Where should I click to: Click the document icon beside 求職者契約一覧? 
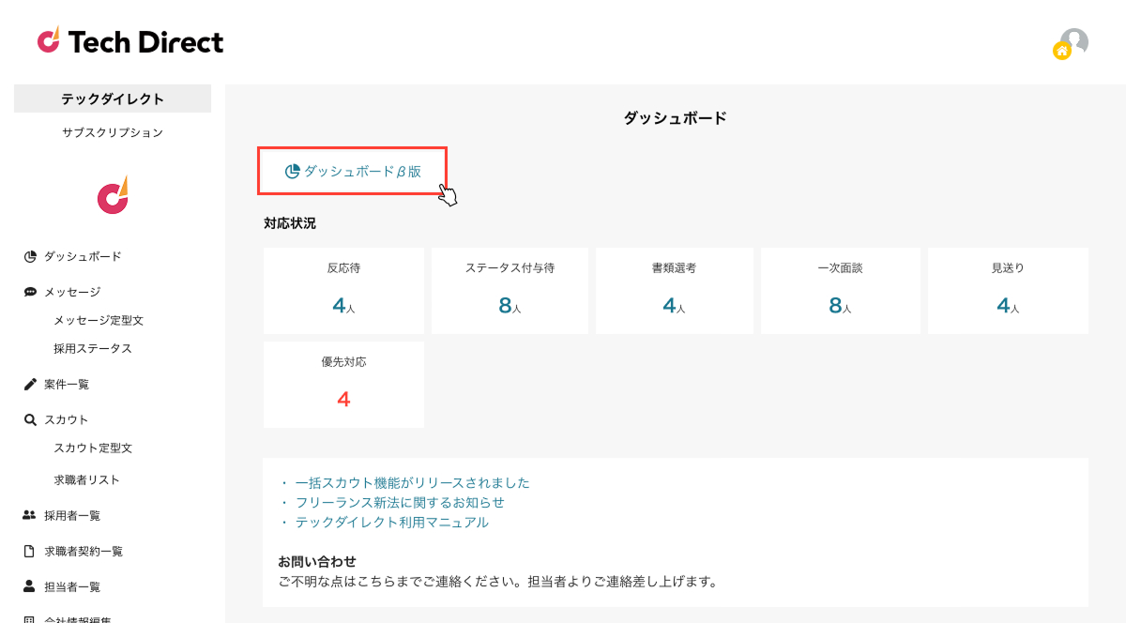tap(30, 551)
